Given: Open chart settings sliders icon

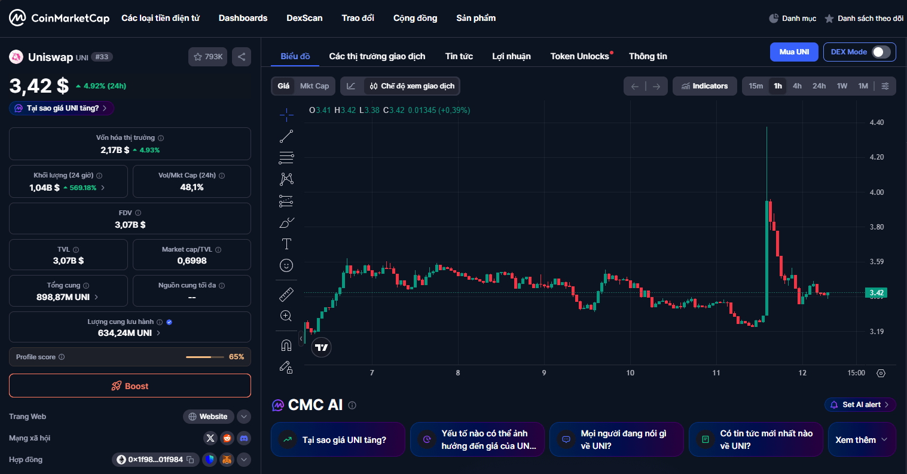Looking at the screenshot, I should tap(885, 86).
